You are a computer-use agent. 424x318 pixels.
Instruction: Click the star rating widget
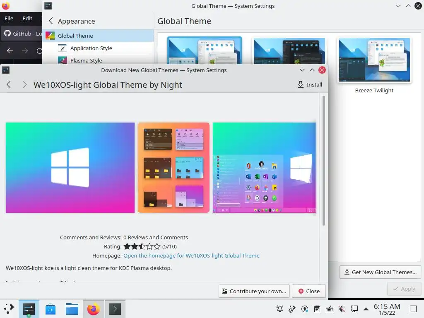point(142,247)
